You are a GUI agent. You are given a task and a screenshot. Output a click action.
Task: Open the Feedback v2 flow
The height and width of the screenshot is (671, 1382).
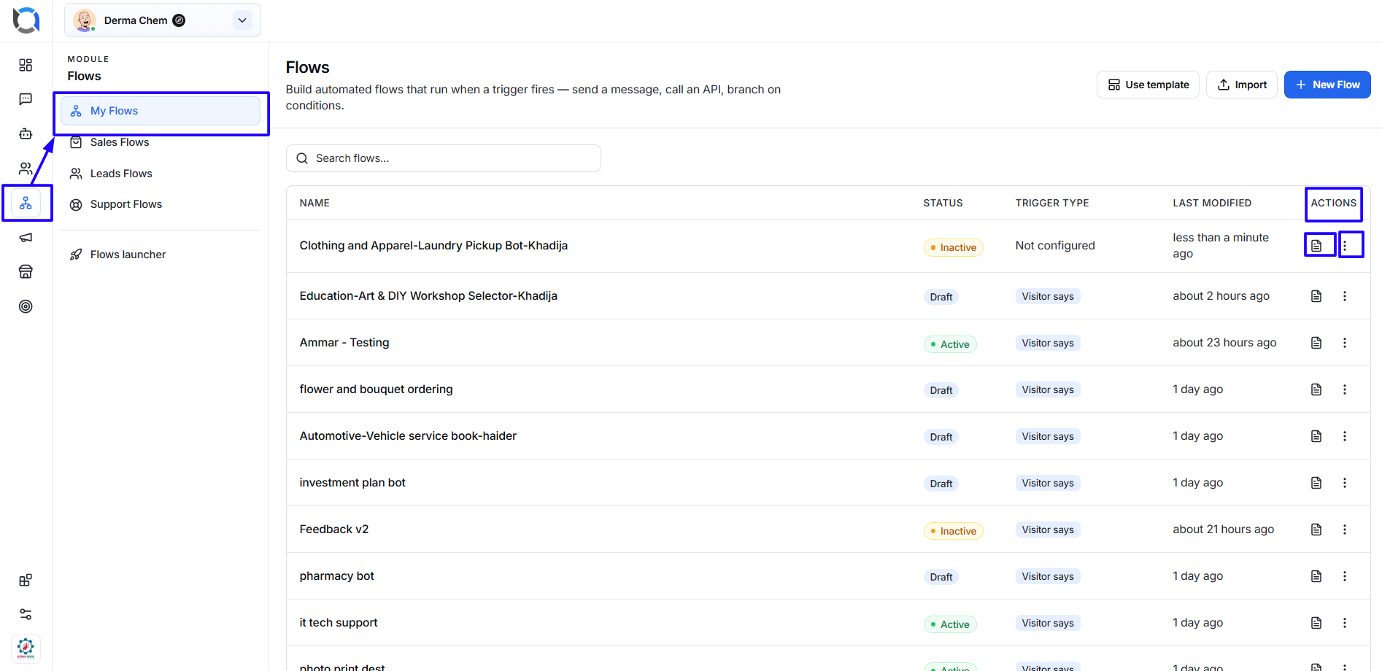click(x=334, y=530)
